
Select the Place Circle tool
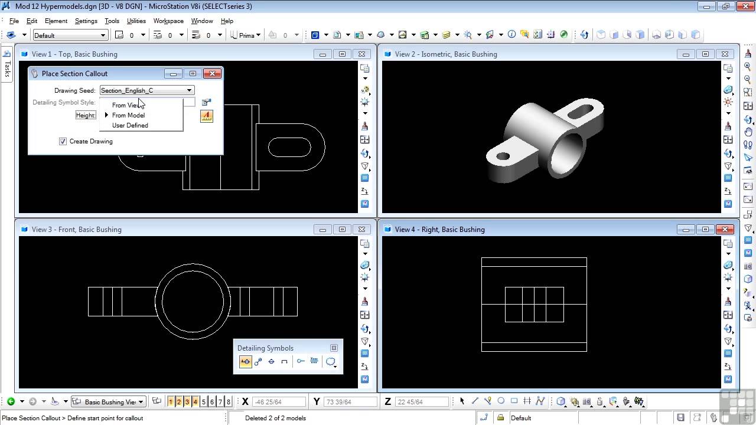point(501,401)
